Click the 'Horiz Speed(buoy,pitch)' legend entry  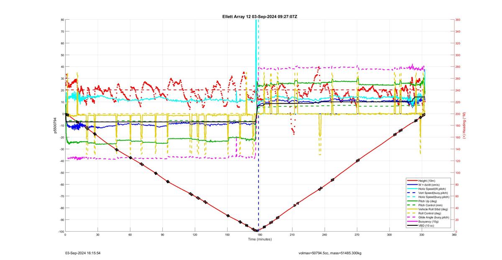click(434, 197)
